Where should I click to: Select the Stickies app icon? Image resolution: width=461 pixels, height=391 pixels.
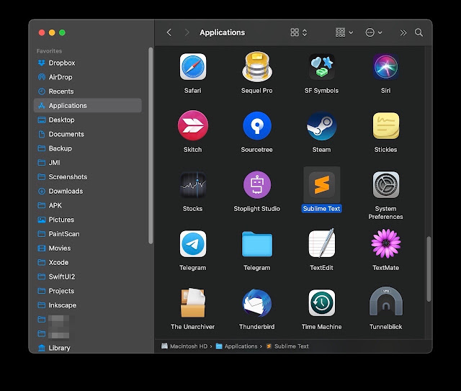click(x=386, y=126)
